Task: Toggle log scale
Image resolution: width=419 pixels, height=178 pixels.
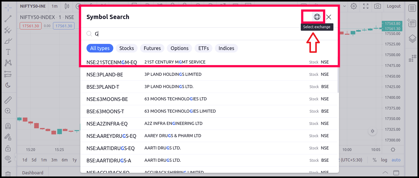Action: 384,160
